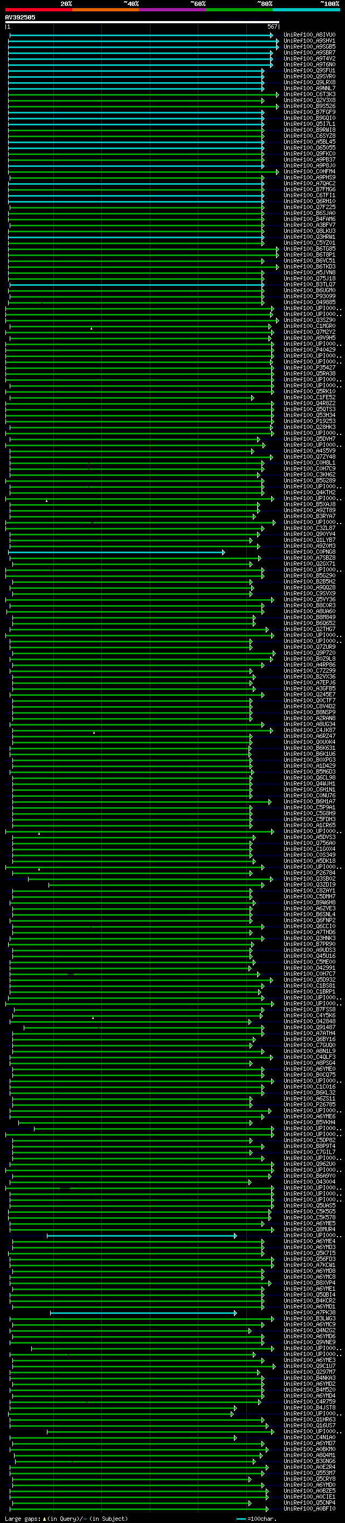
Task: Select the UniRef100_Q9FKC0 label
Action: point(309,154)
